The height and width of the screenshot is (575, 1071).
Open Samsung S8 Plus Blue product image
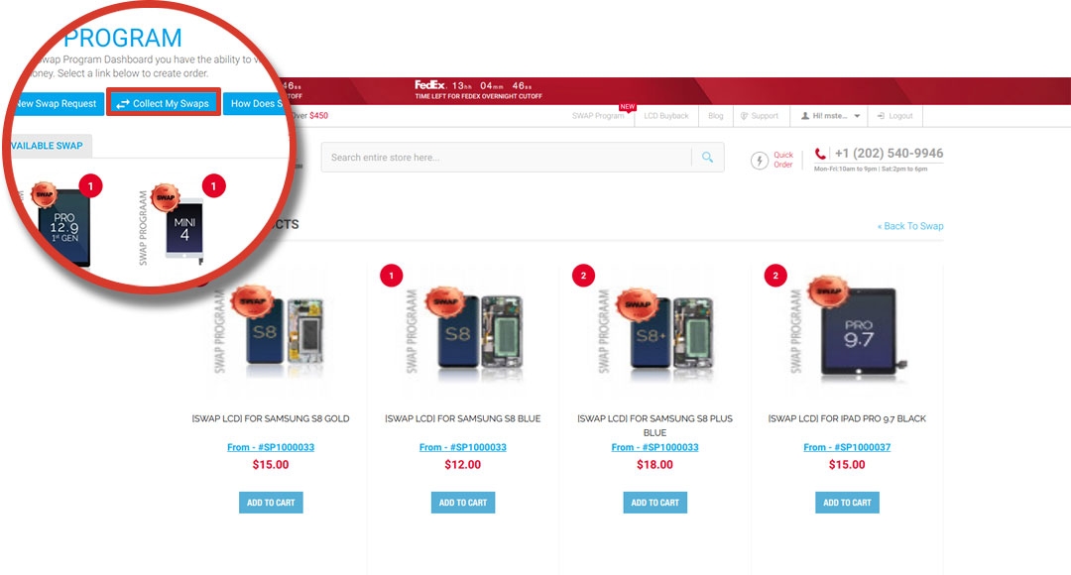click(x=654, y=332)
